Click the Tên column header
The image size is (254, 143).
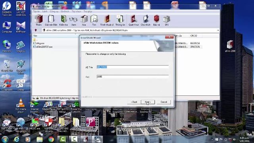(x=35, y=36)
